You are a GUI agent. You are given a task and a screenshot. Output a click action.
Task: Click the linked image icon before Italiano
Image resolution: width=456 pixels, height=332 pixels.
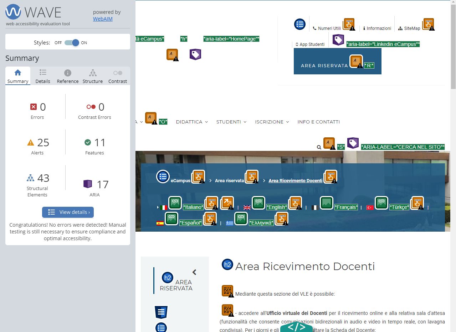175,203
